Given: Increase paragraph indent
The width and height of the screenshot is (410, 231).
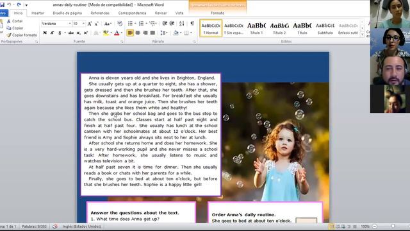Looking at the screenshot, I should click(172, 24).
